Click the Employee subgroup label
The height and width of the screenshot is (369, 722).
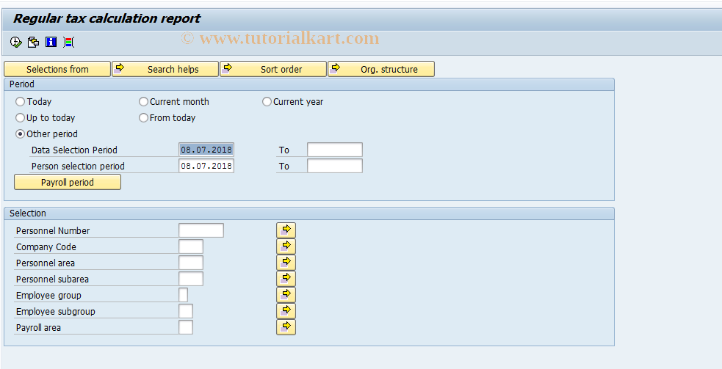(x=56, y=312)
